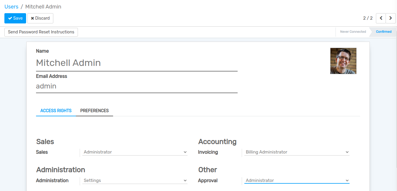Go to the next user record arrow
This screenshot has height=191, width=397.
[x=391, y=18]
